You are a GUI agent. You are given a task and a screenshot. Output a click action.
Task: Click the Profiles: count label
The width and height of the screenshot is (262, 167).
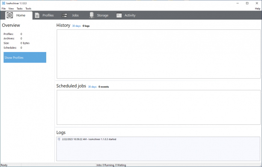point(9,34)
